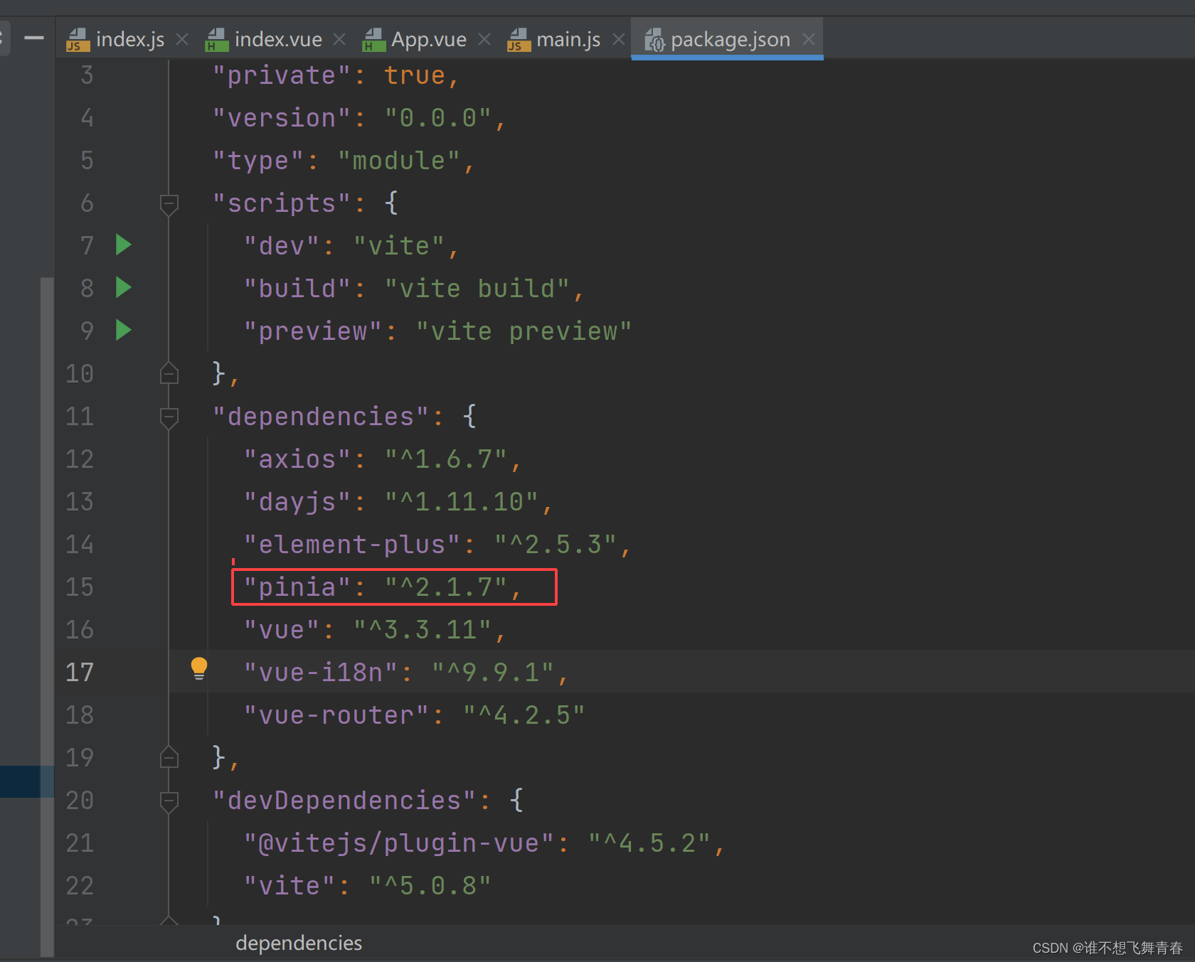Screen dimensions: 1195x962
Task: Close the App.vue tab
Action: pyautogui.click(x=485, y=39)
